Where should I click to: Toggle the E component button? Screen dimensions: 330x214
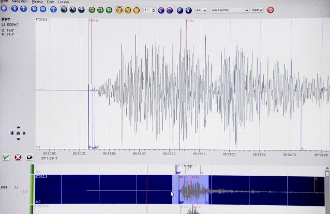pos(137,10)
